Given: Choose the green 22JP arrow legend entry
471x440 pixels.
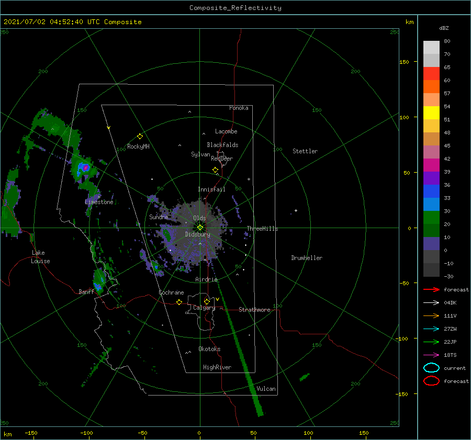Looking at the screenshot, I should (431, 342).
